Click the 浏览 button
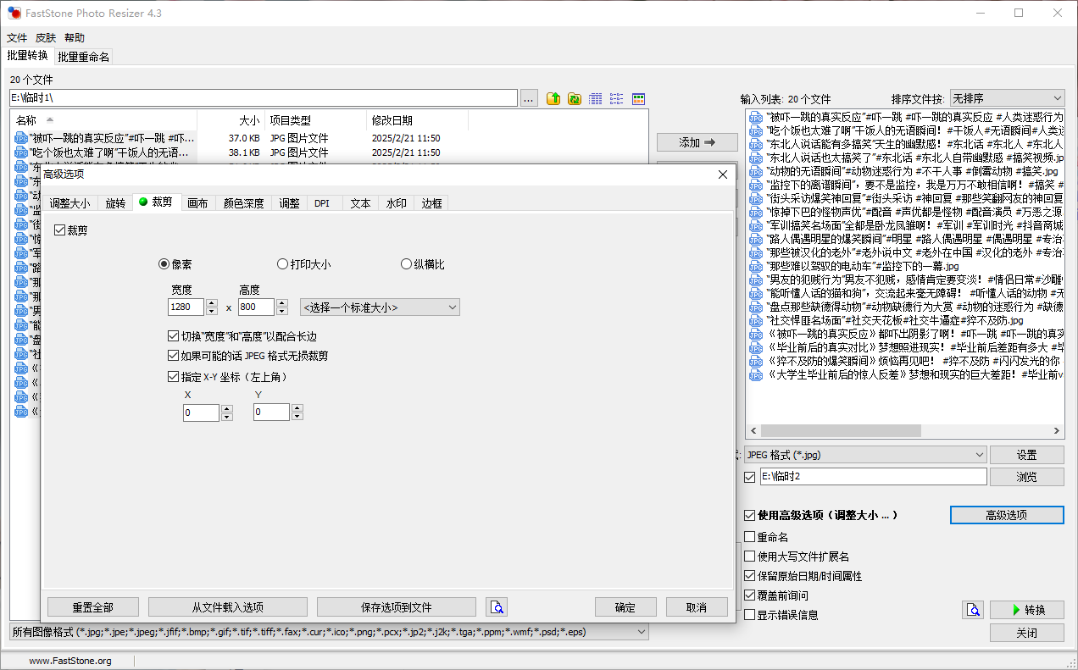The width and height of the screenshot is (1078, 670). pos(1027,477)
